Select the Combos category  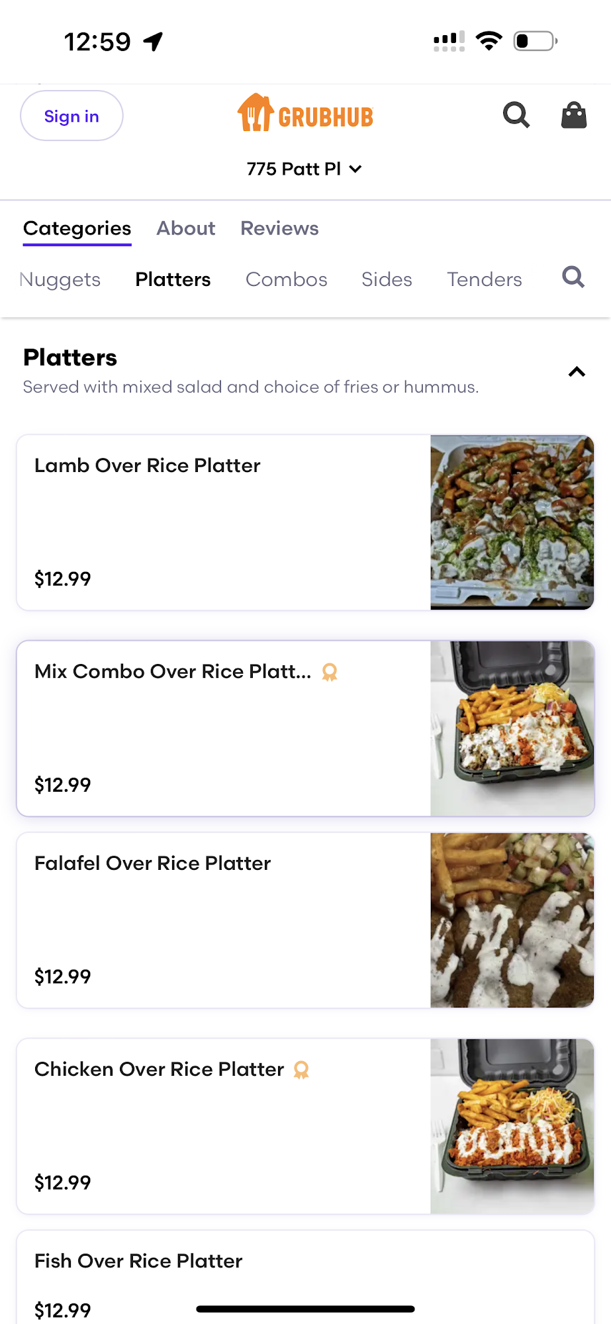(286, 279)
